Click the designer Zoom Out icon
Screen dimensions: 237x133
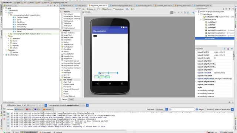coord(182,13)
